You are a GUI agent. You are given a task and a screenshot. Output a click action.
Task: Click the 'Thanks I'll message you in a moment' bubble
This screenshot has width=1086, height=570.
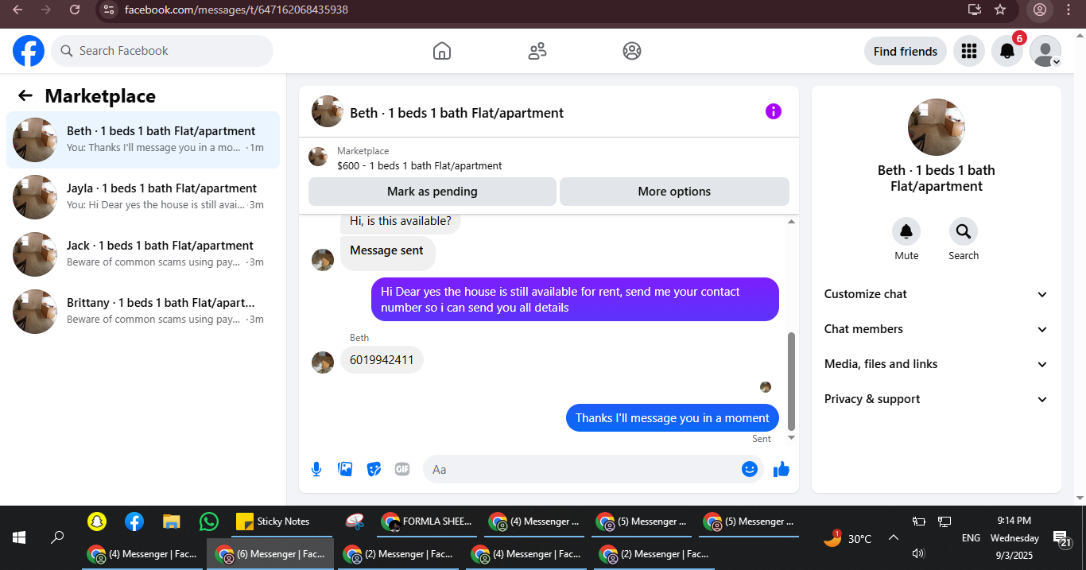[x=673, y=417]
